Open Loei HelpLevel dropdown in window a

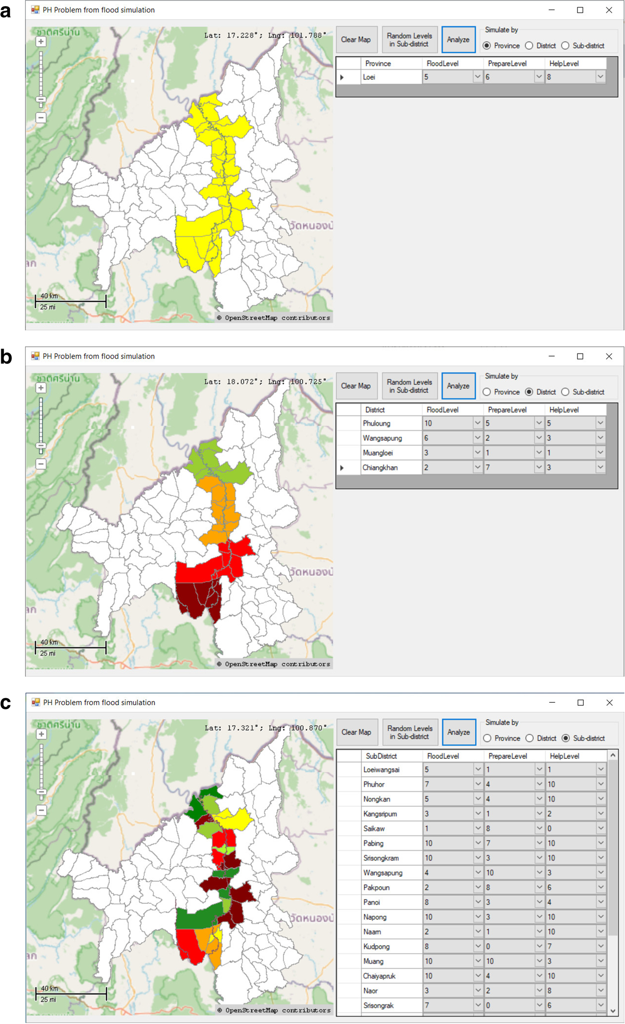point(601,76)
